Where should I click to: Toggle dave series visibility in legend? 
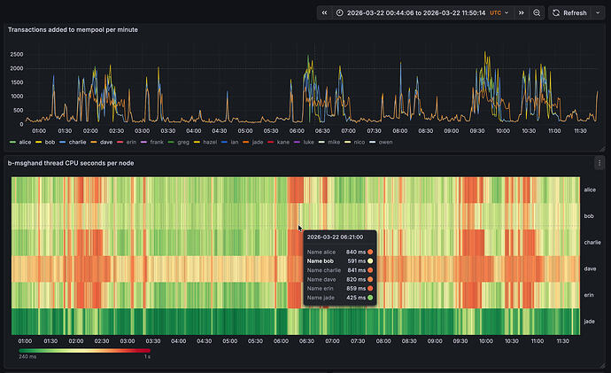(x=105, y=142)
